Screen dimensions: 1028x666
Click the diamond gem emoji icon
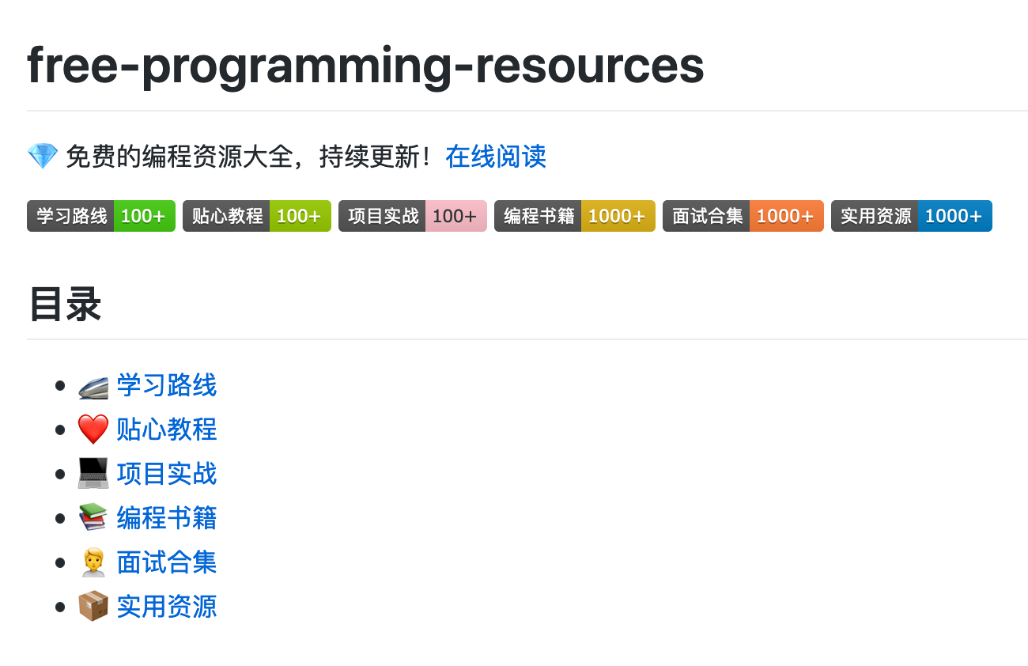42,157
